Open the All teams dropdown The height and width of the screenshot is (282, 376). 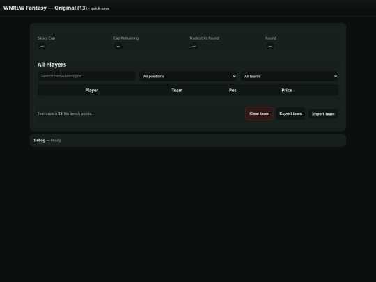click(x=289, y=77)
